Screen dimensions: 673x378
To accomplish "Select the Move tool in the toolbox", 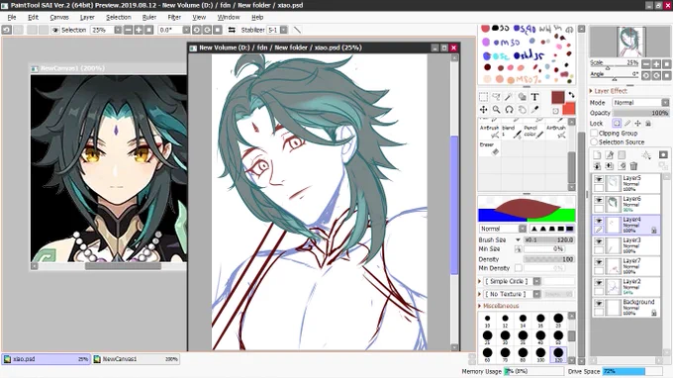I will point(483,110).
